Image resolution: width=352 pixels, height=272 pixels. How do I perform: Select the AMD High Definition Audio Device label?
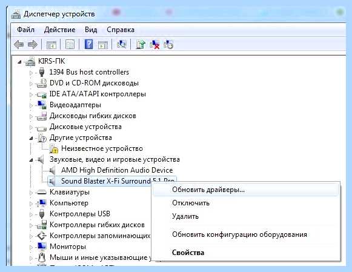click(x=117, y=170)
